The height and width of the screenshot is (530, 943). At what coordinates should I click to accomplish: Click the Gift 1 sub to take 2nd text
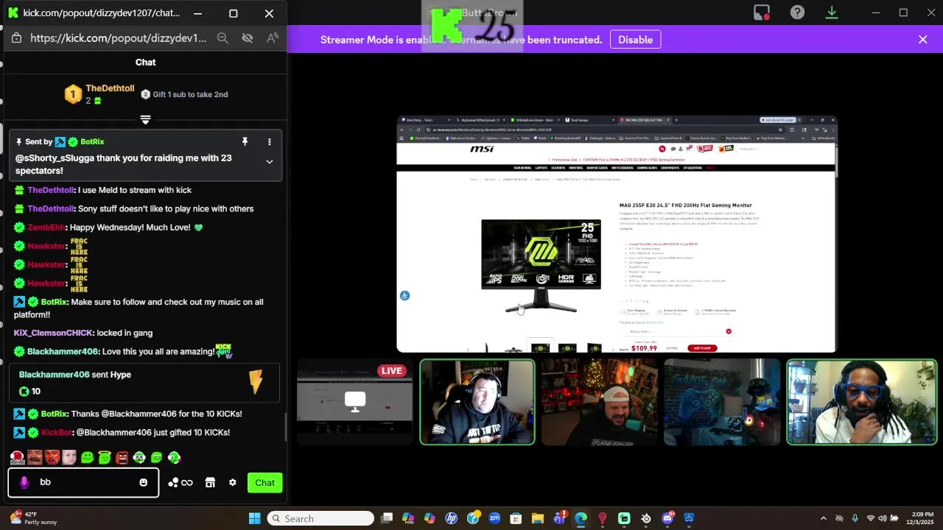[190, 94]
